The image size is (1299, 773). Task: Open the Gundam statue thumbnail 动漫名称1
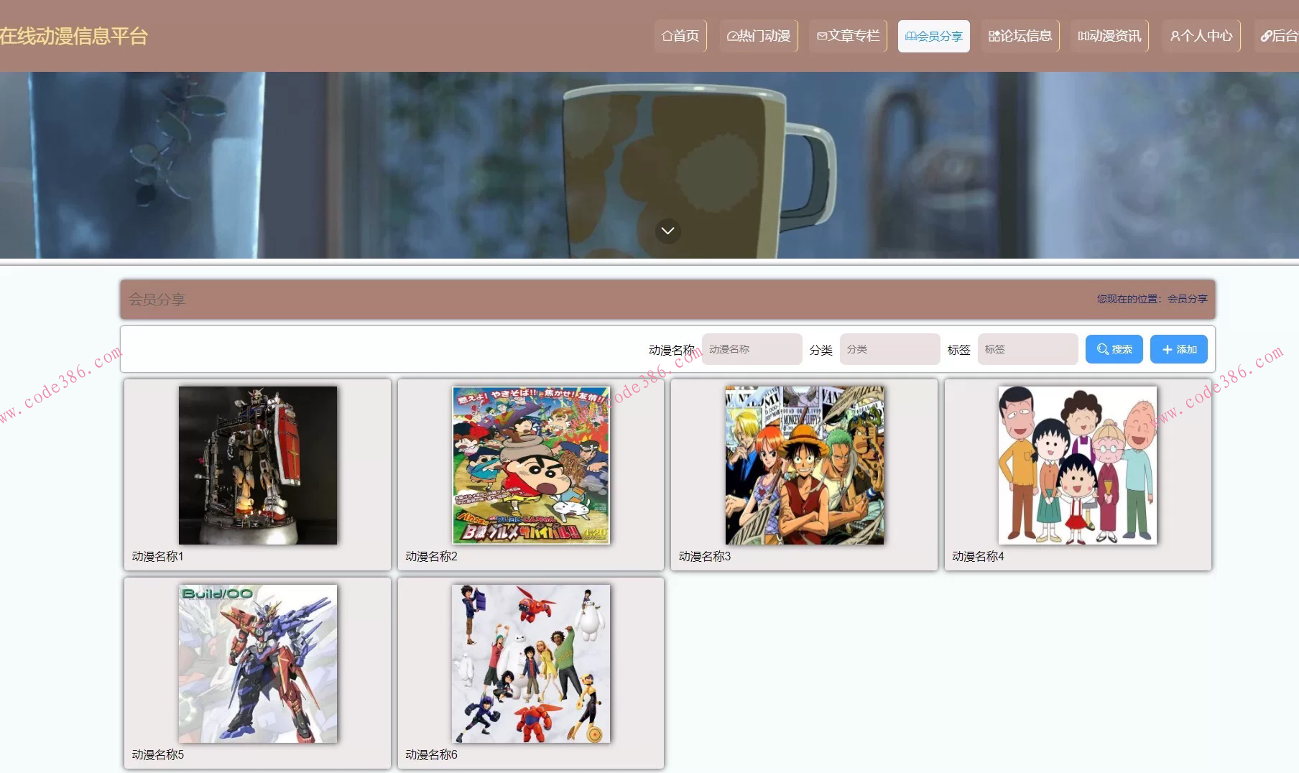(257, 465)
